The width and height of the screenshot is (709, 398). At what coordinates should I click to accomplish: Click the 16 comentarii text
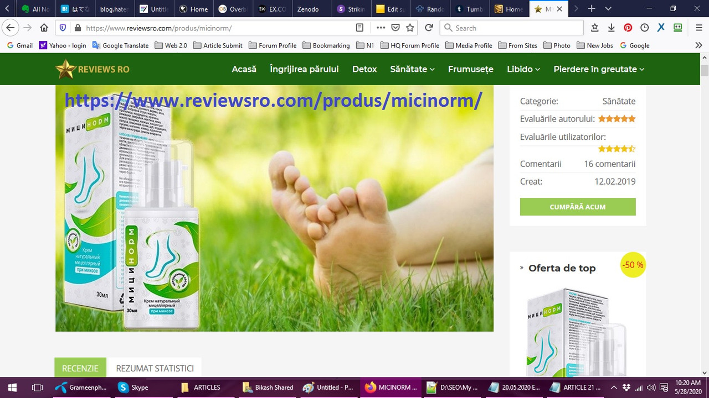[609, 164]
